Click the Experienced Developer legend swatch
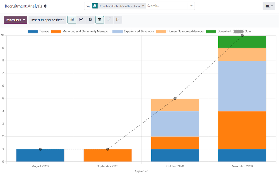This screenshot has height=174, width=279. click(118, 31)
